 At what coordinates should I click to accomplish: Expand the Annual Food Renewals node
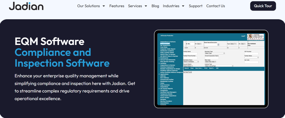(x=159, y=60)
